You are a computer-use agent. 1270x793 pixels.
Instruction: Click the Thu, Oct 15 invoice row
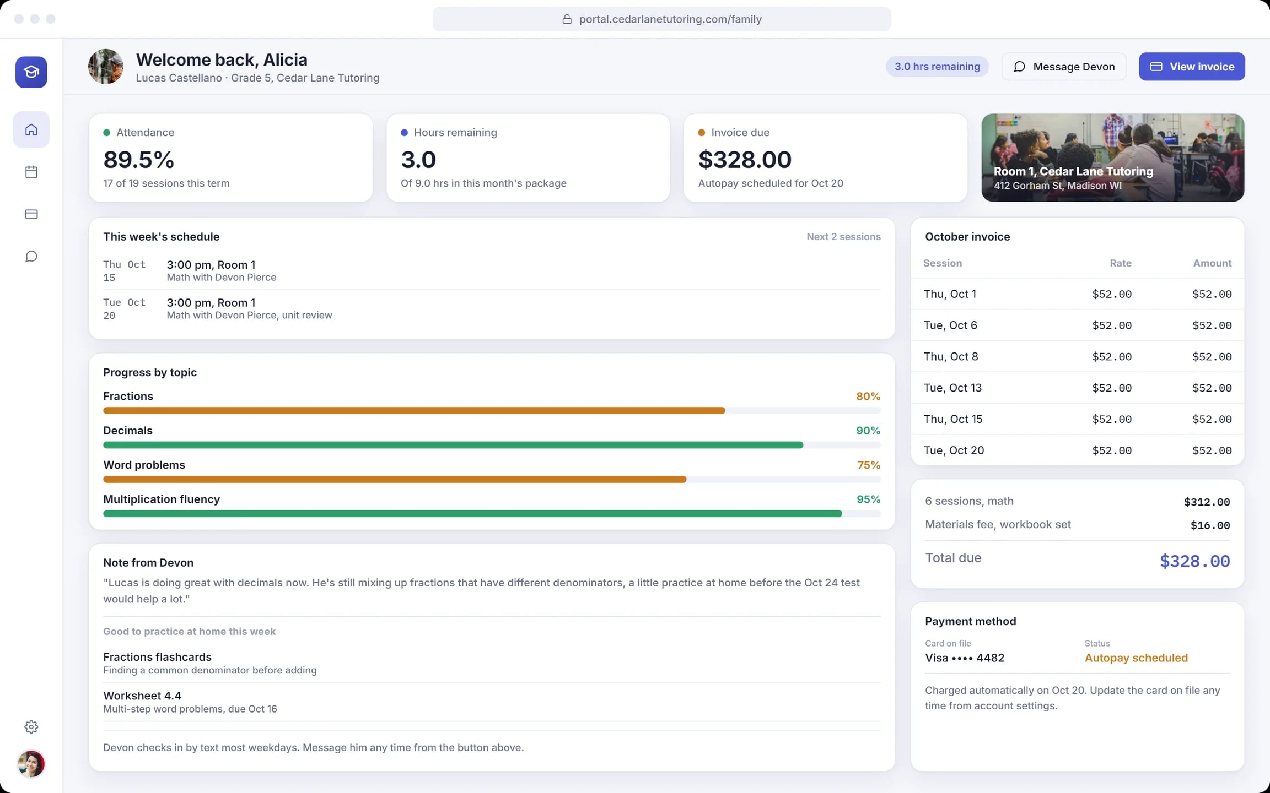pos(1077,419)
